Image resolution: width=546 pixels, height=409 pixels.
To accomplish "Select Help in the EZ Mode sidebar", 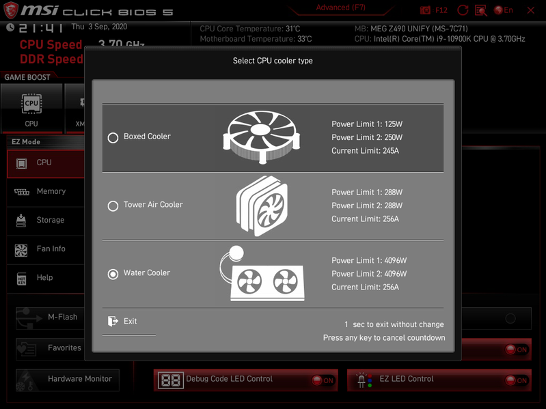I will click(x=45, y=278).
